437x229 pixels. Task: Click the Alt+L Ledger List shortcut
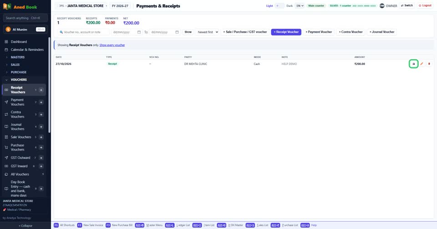pos(178,225)
